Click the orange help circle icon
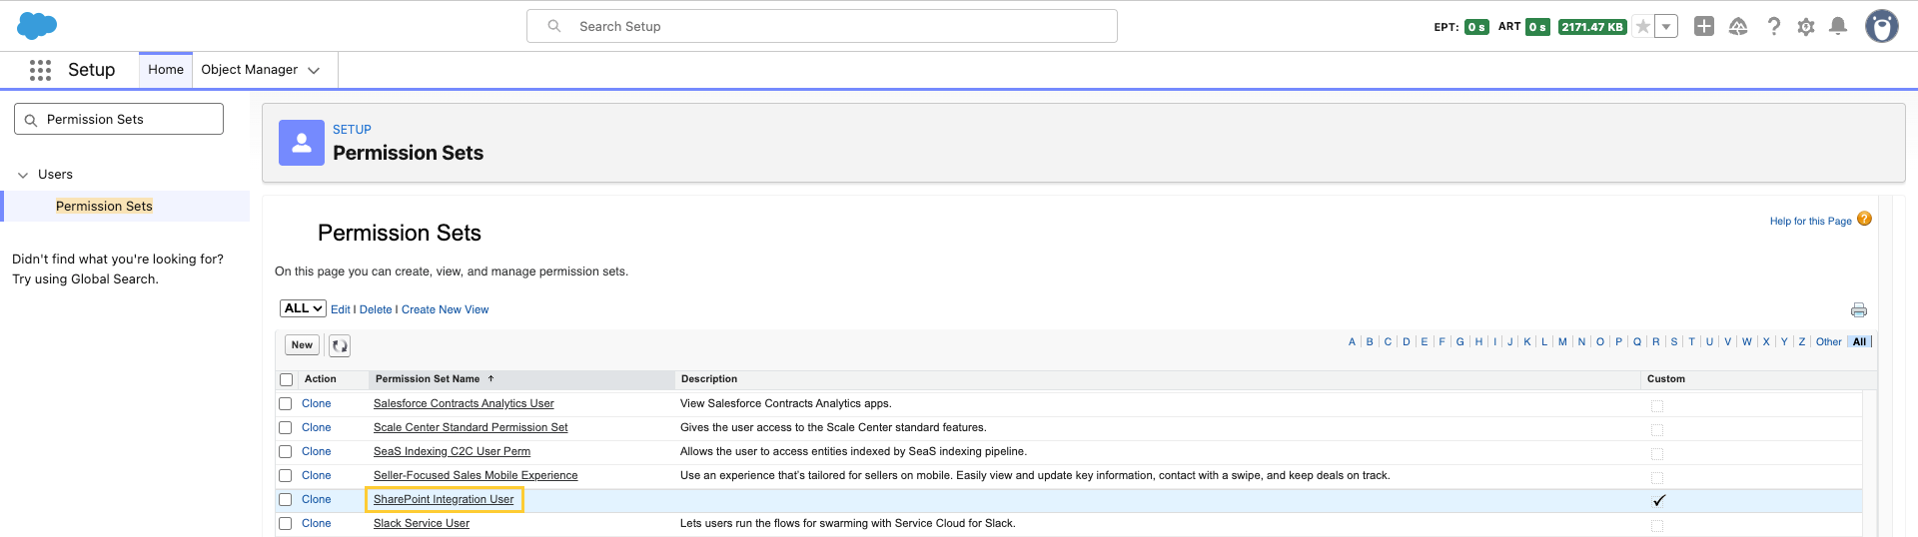 point(1864,220)
